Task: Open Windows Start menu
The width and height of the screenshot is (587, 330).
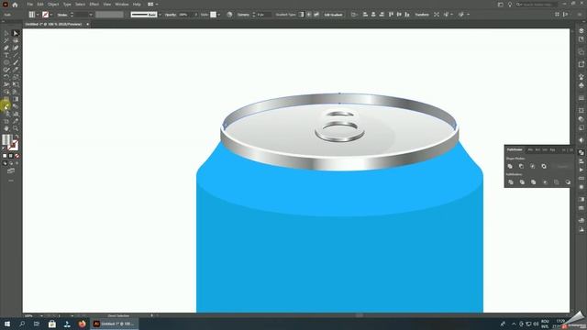Action: click(7, 324)
